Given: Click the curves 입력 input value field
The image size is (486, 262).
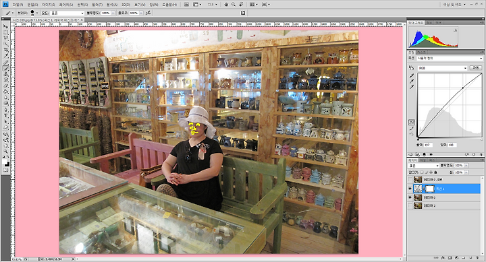Looking at the screenshot, I should (452, 145).
